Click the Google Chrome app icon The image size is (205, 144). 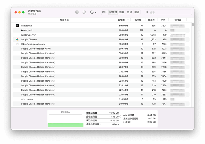[17, 40]
